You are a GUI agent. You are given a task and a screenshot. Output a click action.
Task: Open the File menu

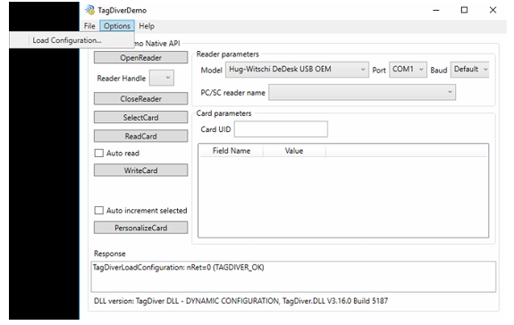coord(89,26)
